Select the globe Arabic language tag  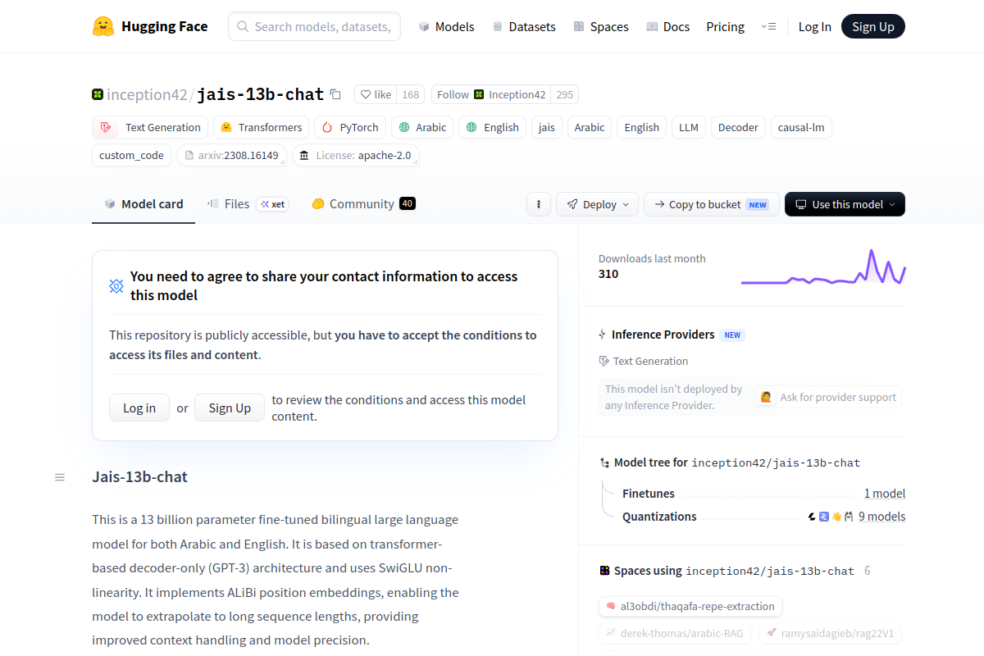coord(422,127)
